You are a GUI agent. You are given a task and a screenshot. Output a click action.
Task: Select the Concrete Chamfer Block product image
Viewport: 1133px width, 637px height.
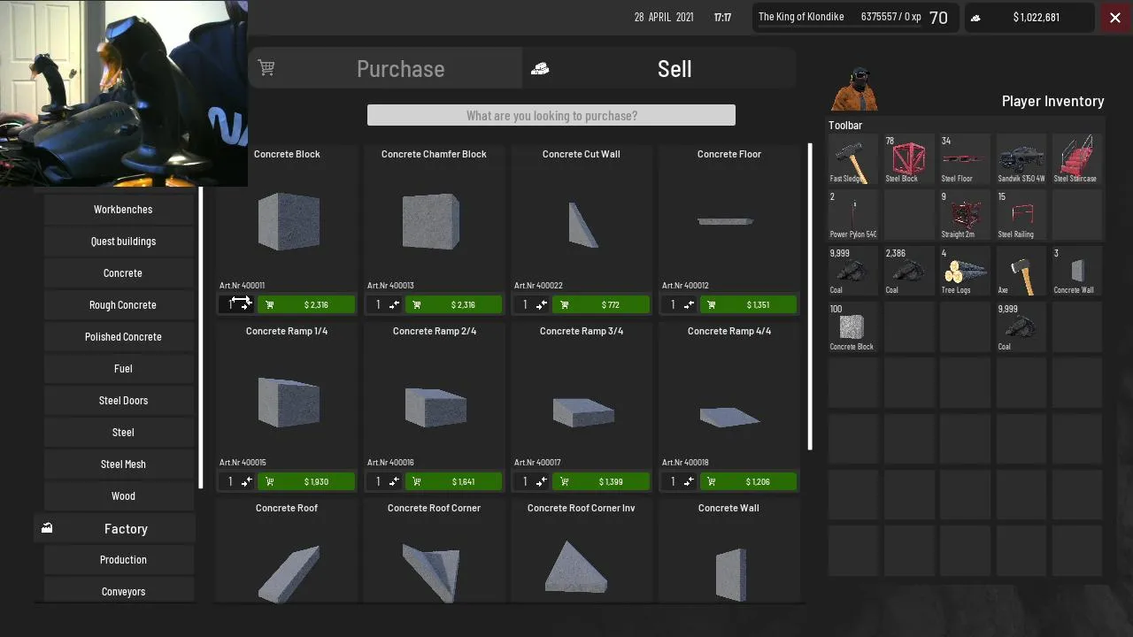[x=431, y=221]
